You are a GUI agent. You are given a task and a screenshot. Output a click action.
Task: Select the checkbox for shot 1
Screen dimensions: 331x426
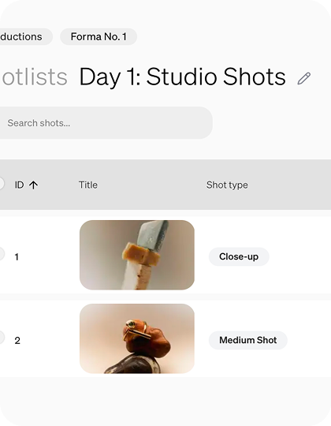(x=2, y=254)
